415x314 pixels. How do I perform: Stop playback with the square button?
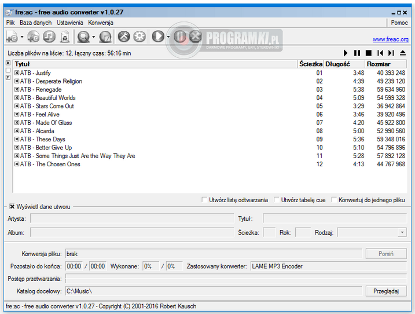click(x=369, y=53)
